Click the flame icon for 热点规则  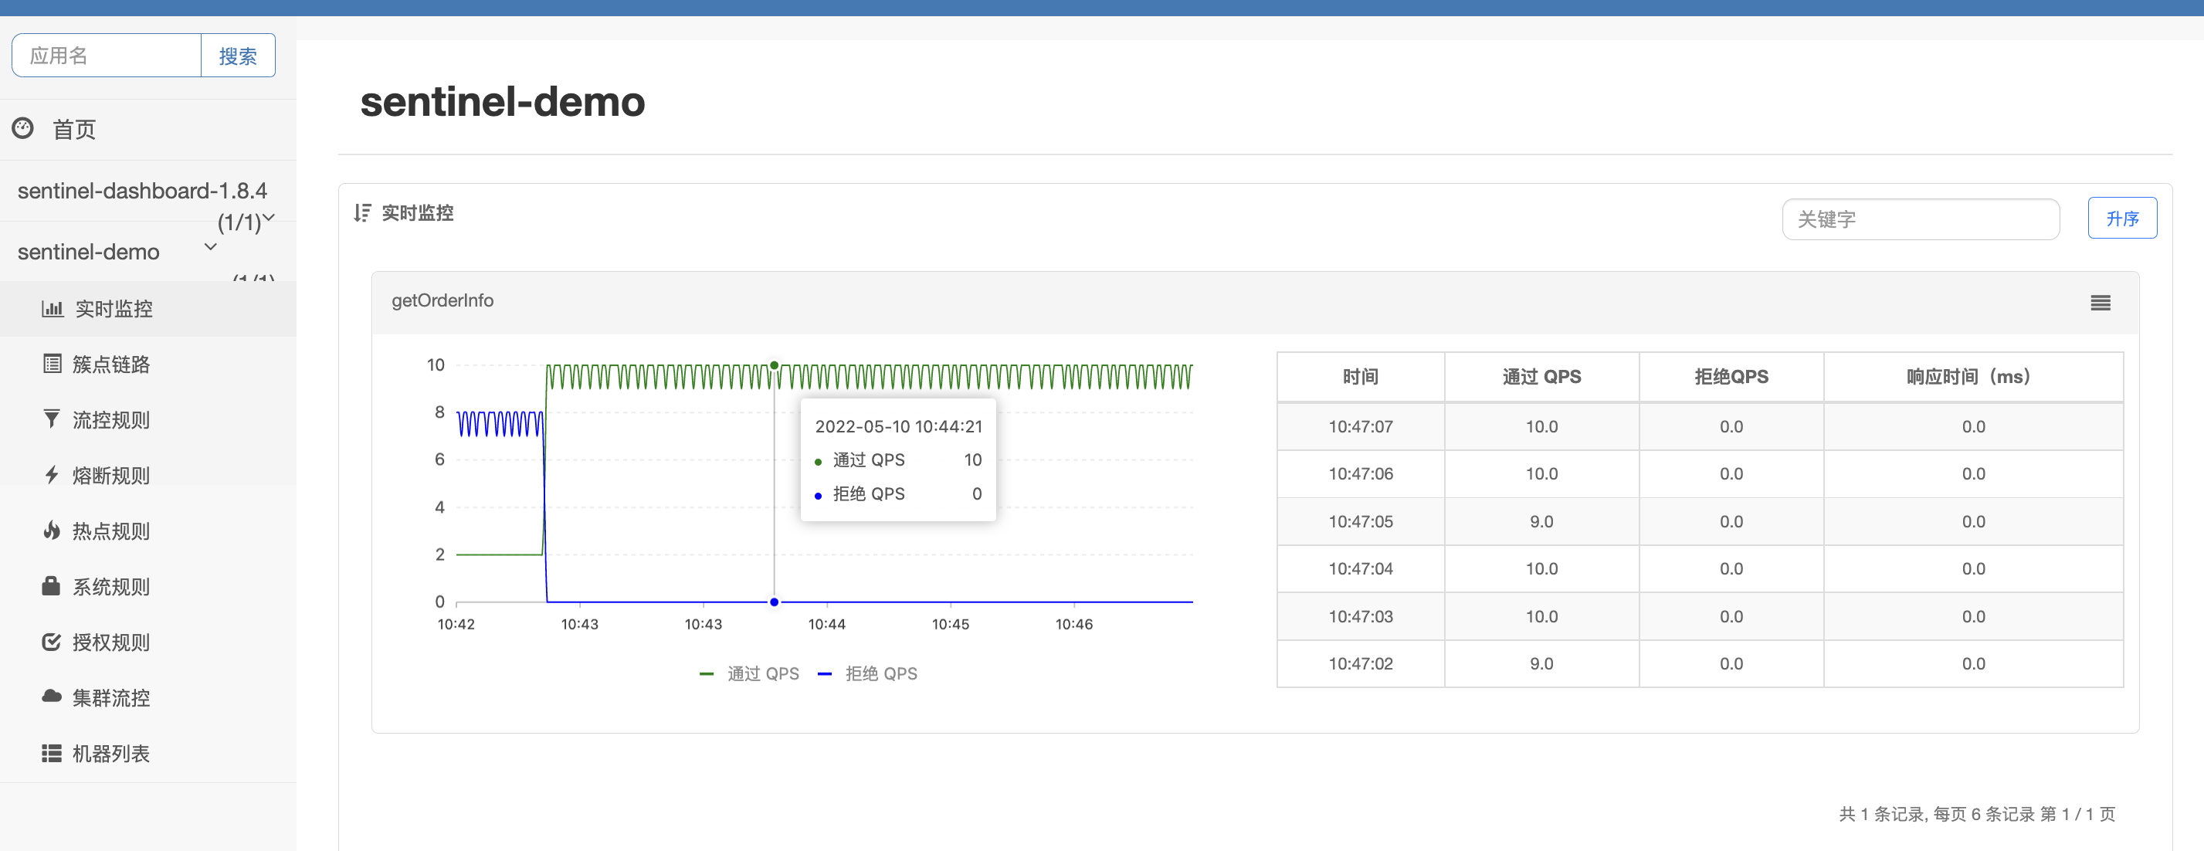tap(53, 531)
